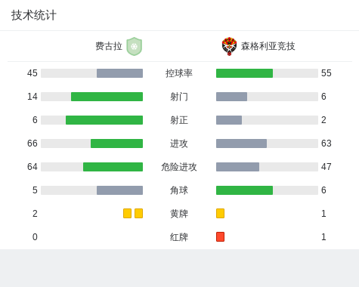Click the 费古拉 team shield logo

click(x=135, y=46)
